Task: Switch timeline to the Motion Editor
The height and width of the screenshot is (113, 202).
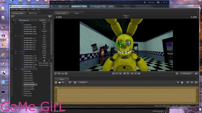Action: point(59,83)
